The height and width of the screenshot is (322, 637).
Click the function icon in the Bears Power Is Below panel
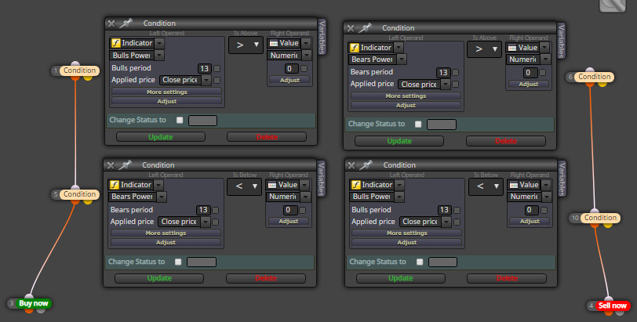(x=115, y=185)
